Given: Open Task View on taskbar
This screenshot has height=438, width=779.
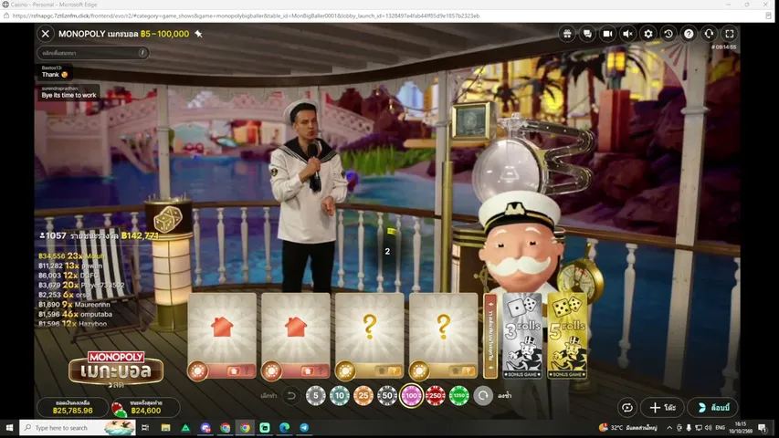Looking at the screenshot, I should (x=145, y=428).
